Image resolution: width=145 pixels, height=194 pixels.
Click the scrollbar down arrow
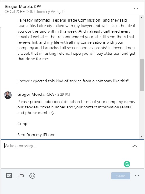pos(141,137)
